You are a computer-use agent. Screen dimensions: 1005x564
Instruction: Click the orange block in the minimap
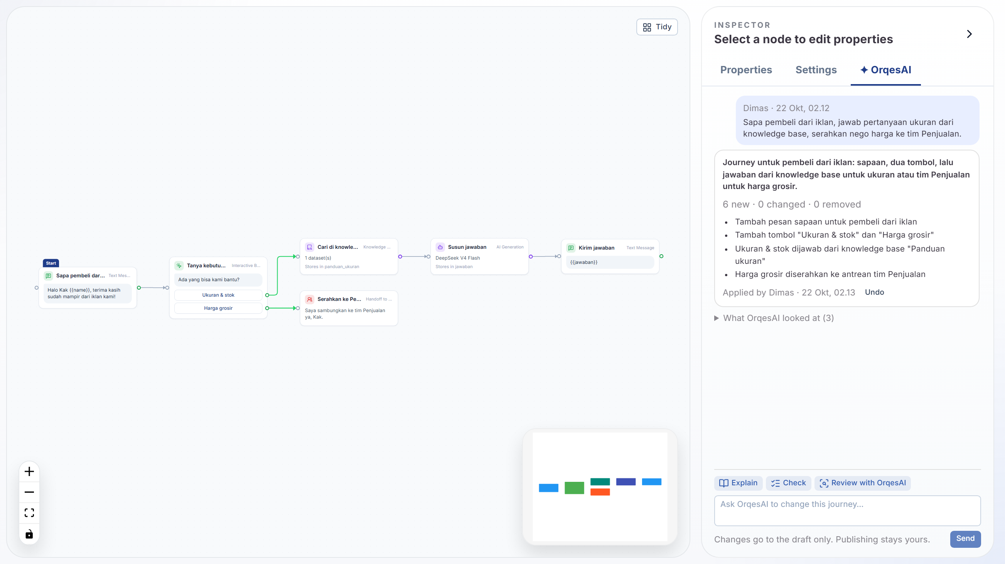(x=600, y=492)
